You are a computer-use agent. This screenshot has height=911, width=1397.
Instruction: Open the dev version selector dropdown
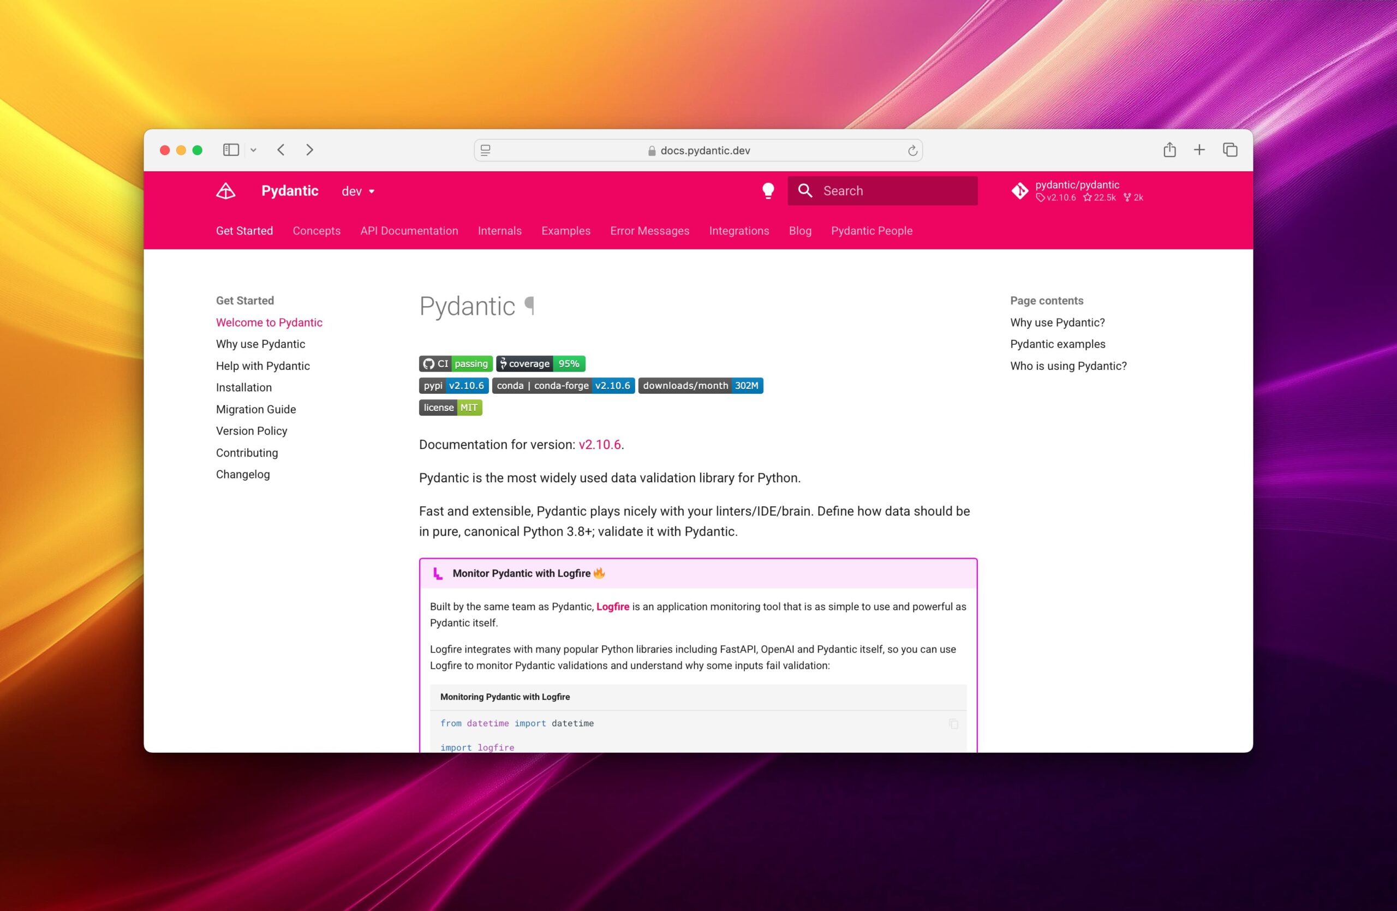coord(358,191)
